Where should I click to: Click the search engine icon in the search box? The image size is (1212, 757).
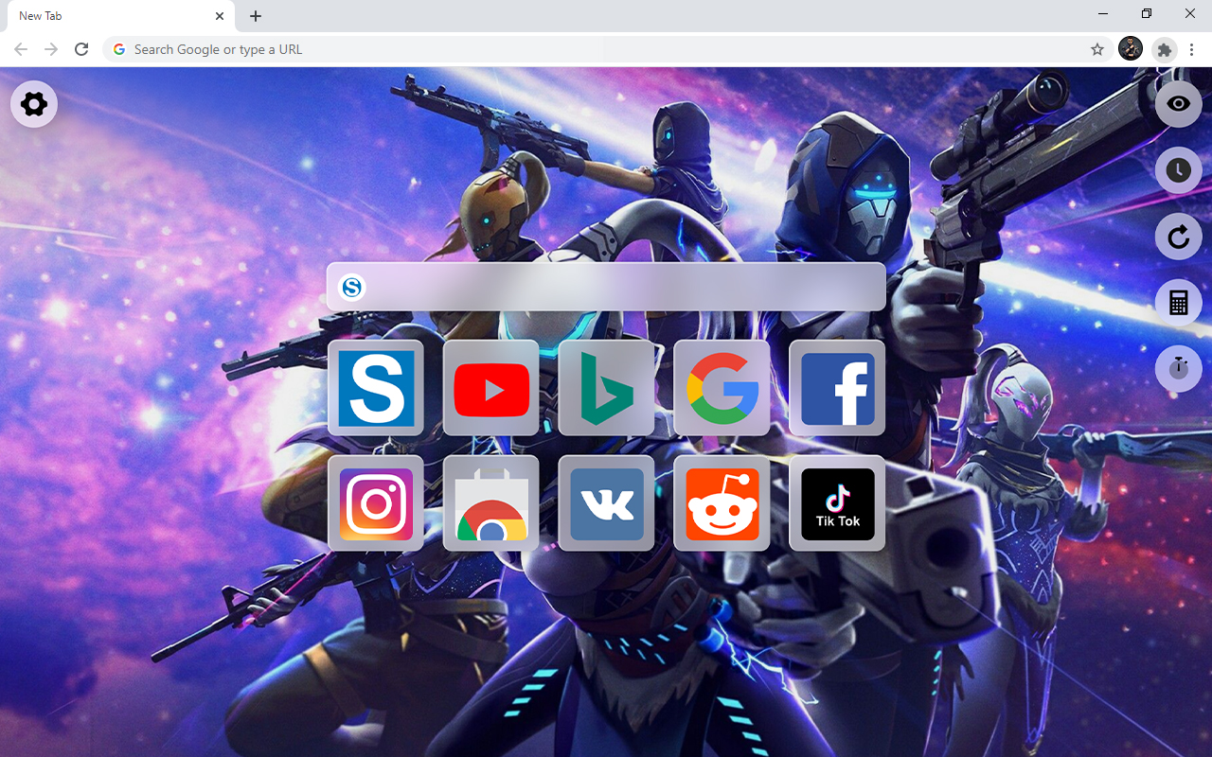[352, 287]
